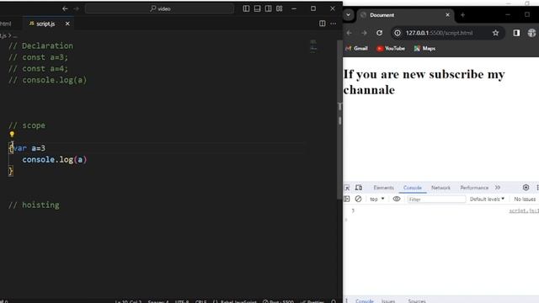This screenshot has width=539, height=303.
Task: Click the '// hoisting' comment line
Action: point(34,205)
